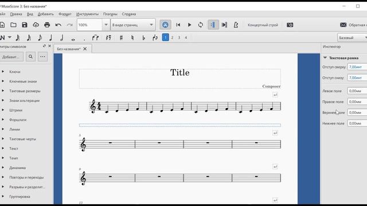Open the Базовый workspace dropdown
This screenshot has width=367, height=206.
tap(352, 38)
